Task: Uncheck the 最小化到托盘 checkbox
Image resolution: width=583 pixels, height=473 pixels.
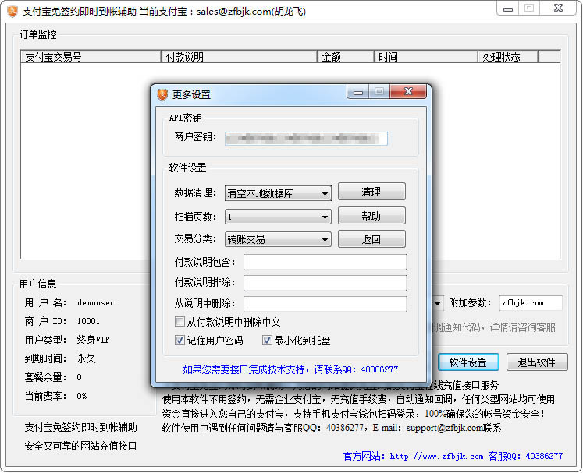Action: [267, 340]
